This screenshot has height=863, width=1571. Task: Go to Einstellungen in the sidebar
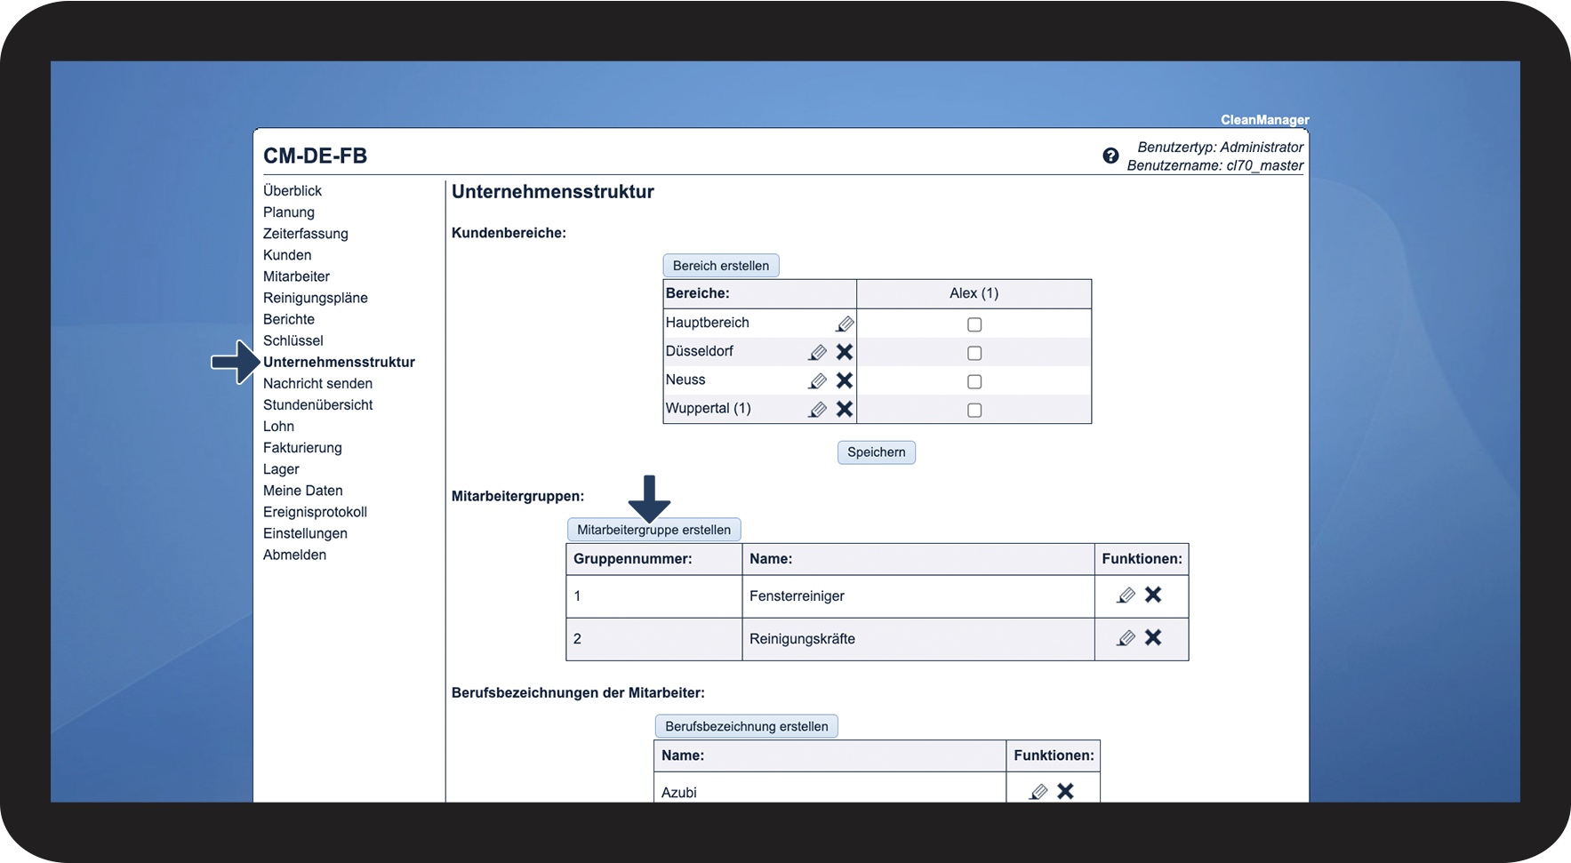coord(305,533)
